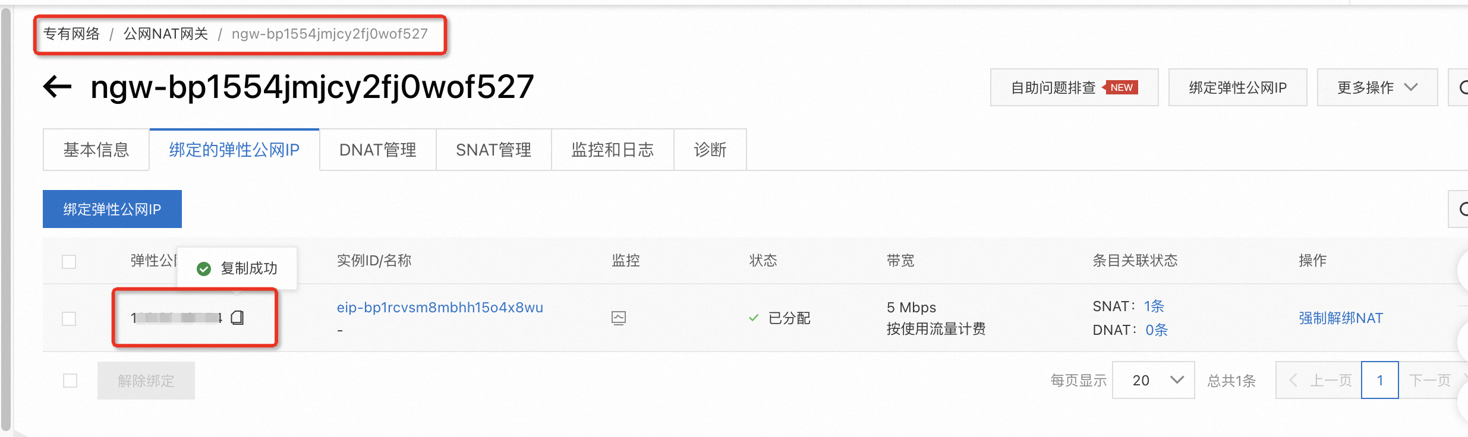The width and height of the screenshot is (1468, 437).
Task: Click the blue 绑定弹性公网IP button
Action: coord(112,209)
